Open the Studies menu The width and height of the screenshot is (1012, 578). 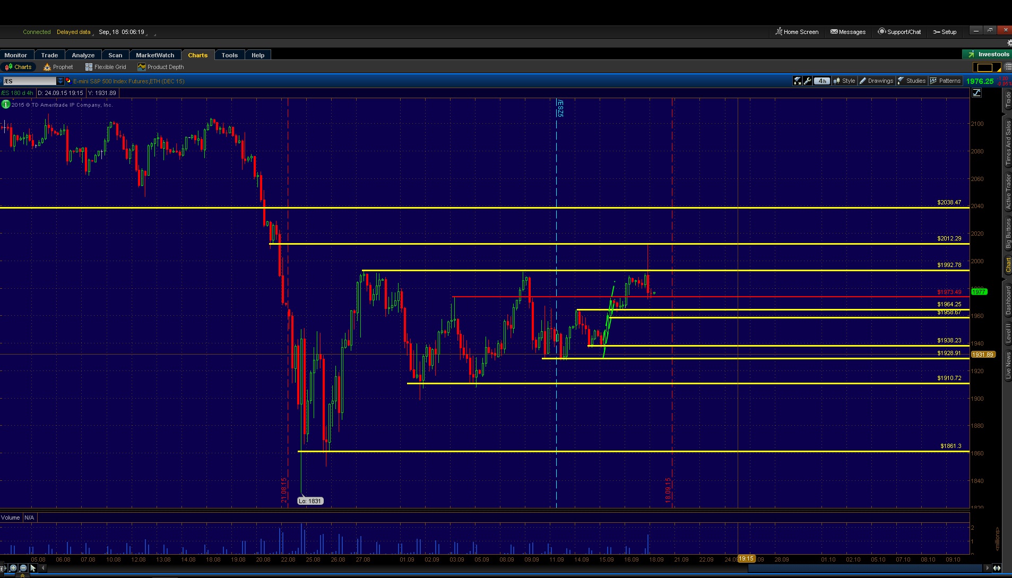(x=912, y=81)
